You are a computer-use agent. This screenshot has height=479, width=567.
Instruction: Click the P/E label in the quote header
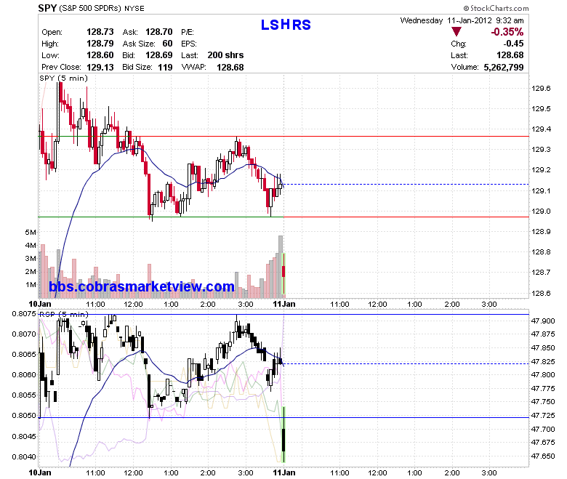coord(188,32)
